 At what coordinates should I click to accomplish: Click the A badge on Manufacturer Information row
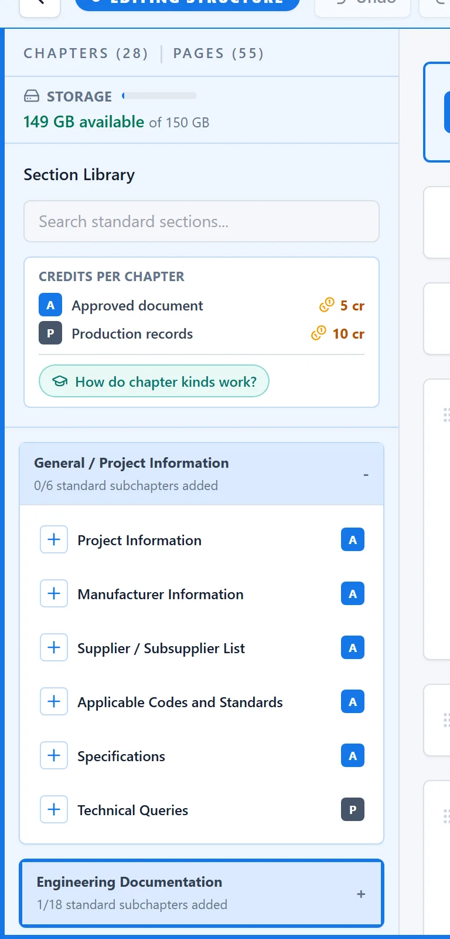[353, 594]
